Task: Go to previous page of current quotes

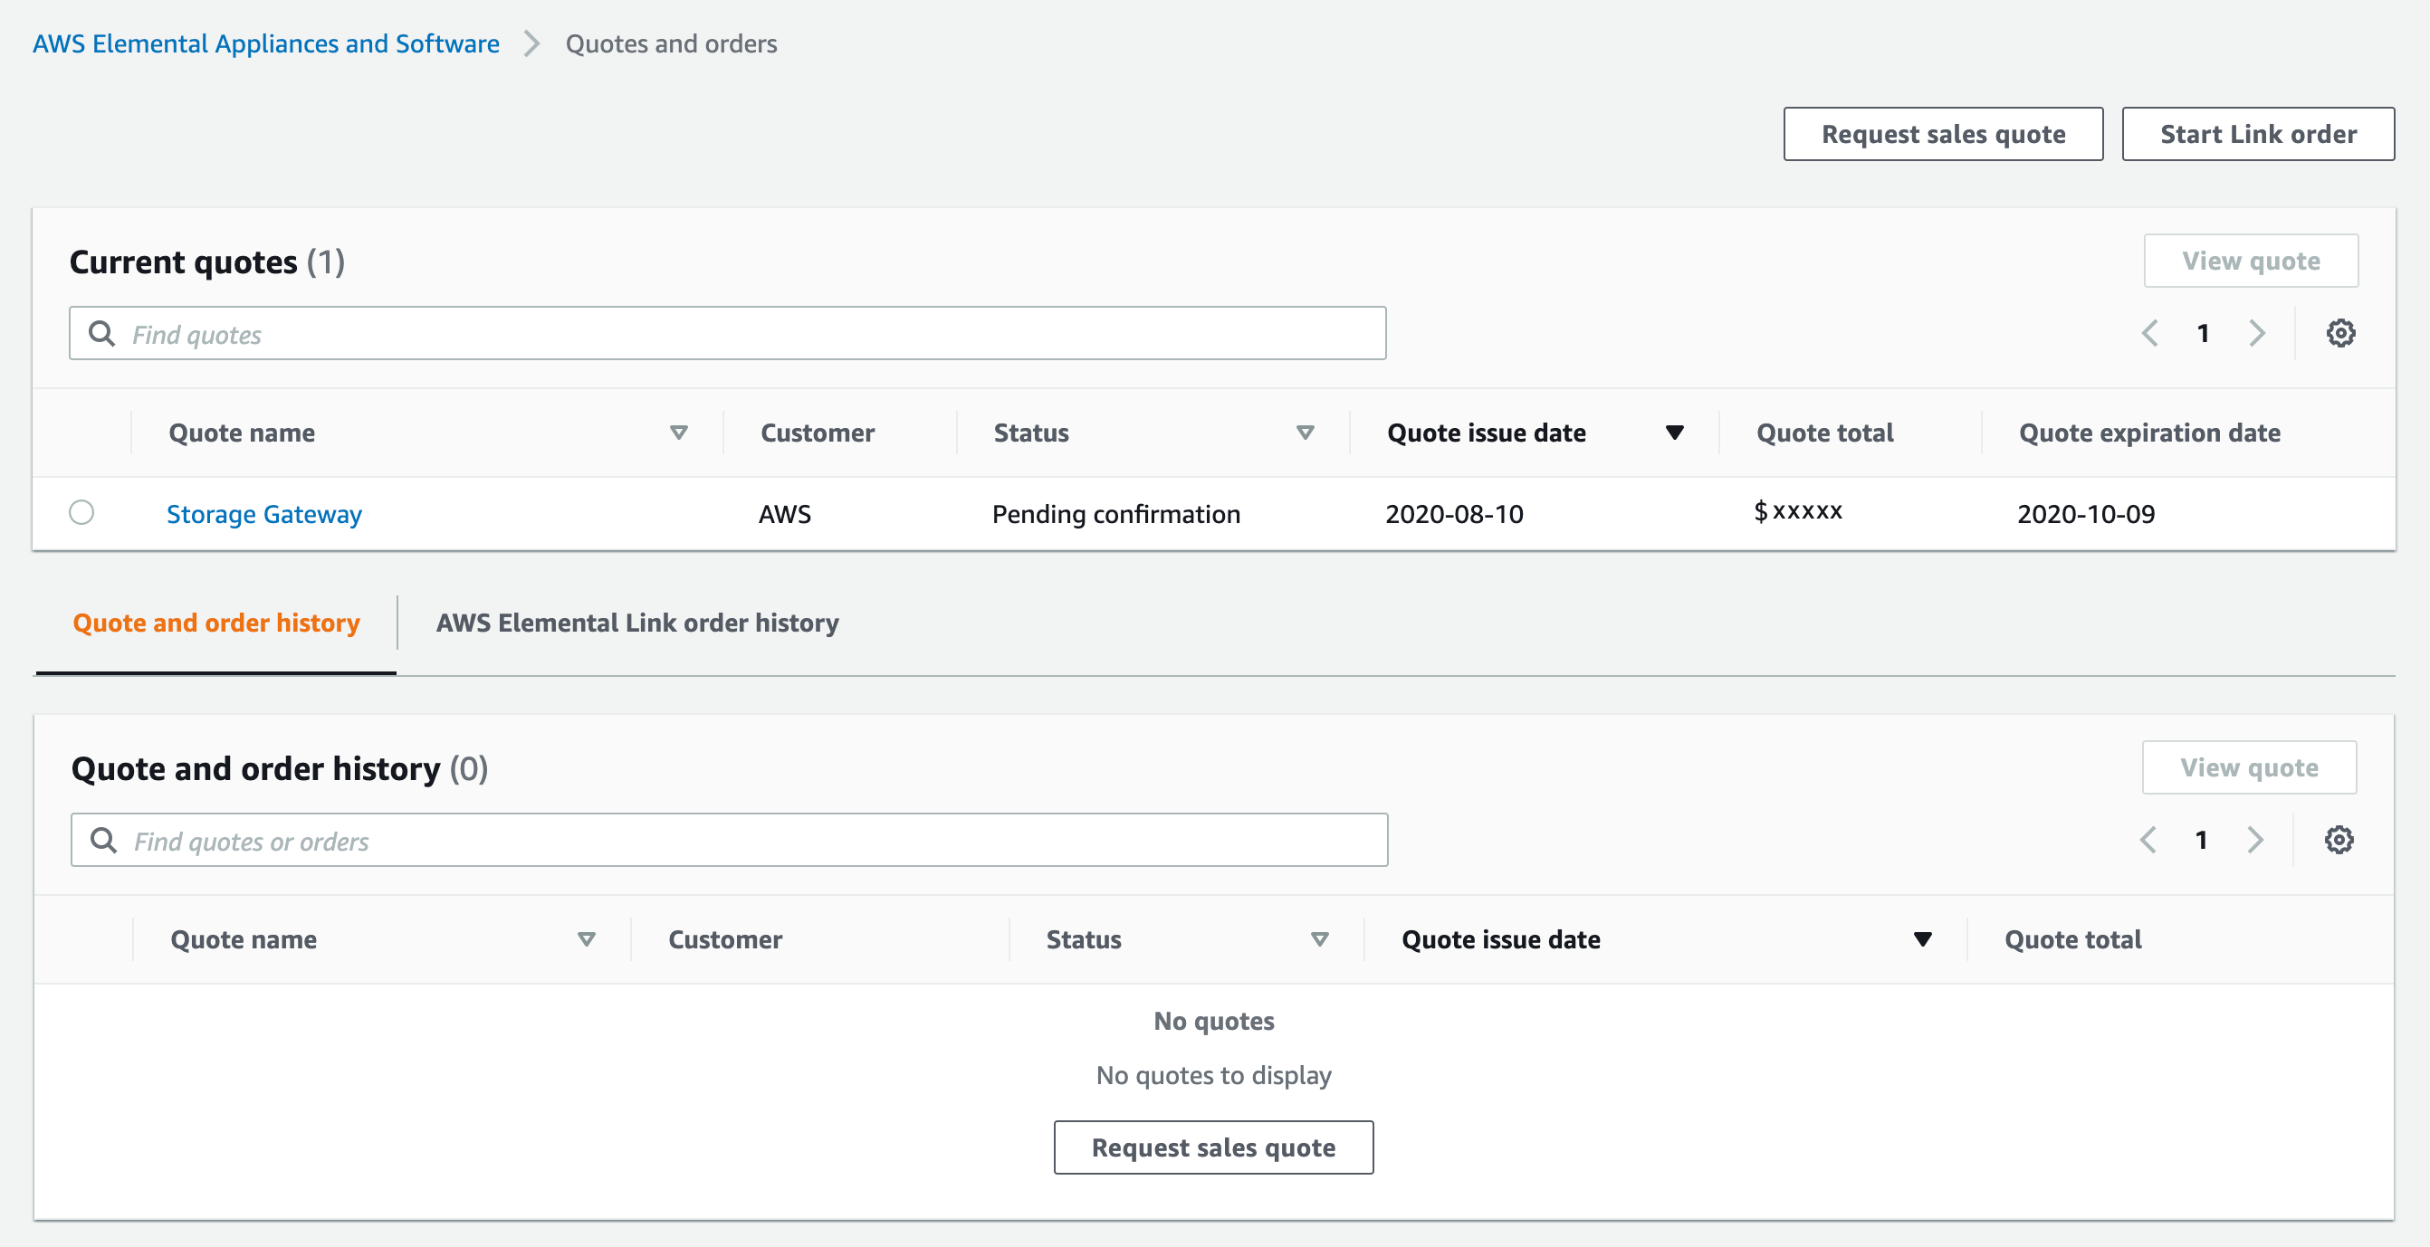Action: click(x=2151, y=333)
